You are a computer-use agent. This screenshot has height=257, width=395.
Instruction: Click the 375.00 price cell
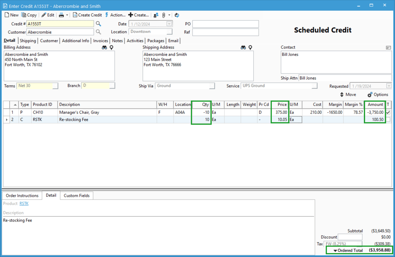click(280, 112)
